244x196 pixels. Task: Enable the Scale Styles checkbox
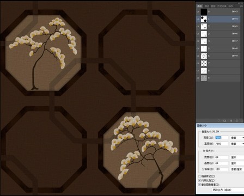coord(199,176)
